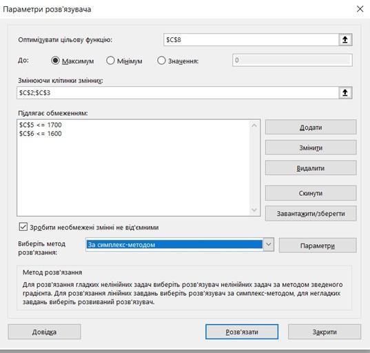The height and width of the screenshot is (353, 370).
Task: Click the Закрити button
Action: (325, 332)
